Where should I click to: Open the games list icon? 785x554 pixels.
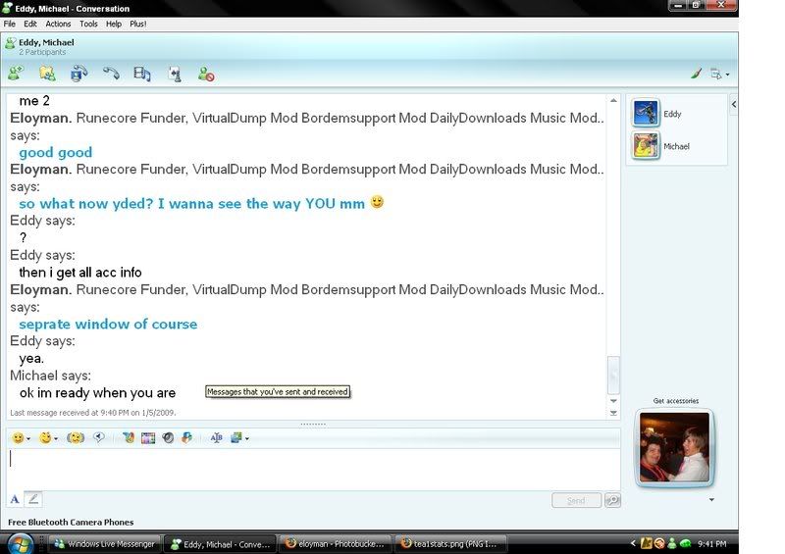coord(175,75)
